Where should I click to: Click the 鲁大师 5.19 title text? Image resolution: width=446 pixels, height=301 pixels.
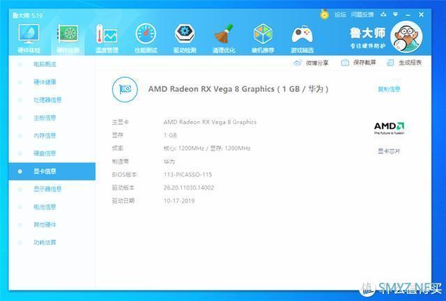coord(28,15)
